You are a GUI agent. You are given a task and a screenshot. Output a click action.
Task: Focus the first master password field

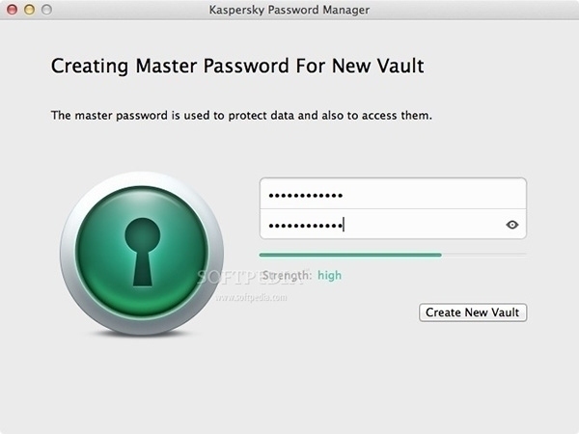click(x=393, y=194)
